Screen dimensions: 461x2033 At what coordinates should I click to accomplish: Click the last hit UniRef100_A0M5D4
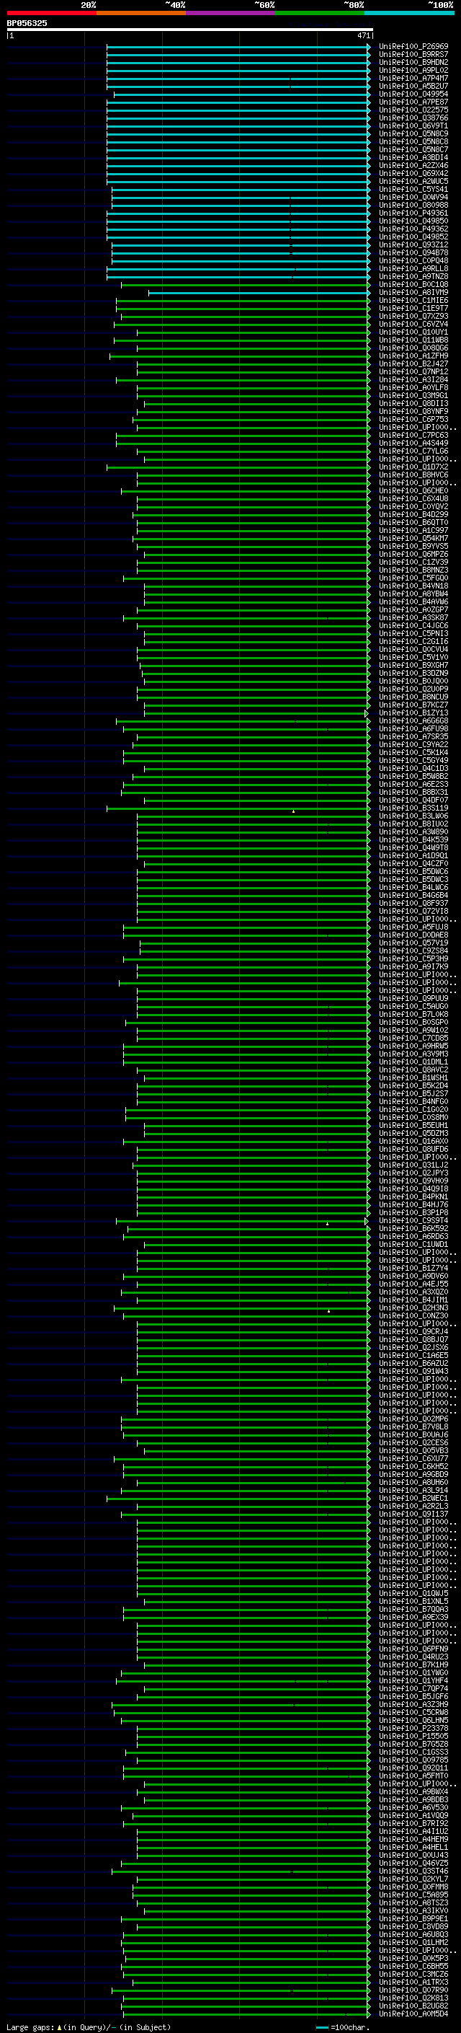[413, 2014]
